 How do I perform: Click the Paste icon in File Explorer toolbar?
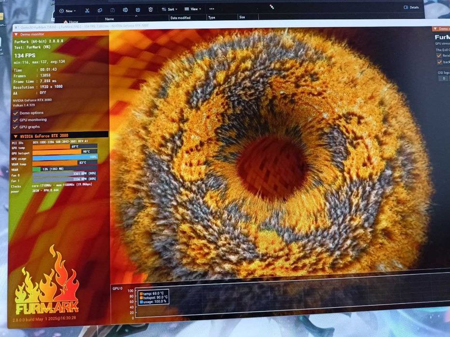pos(112,10)
